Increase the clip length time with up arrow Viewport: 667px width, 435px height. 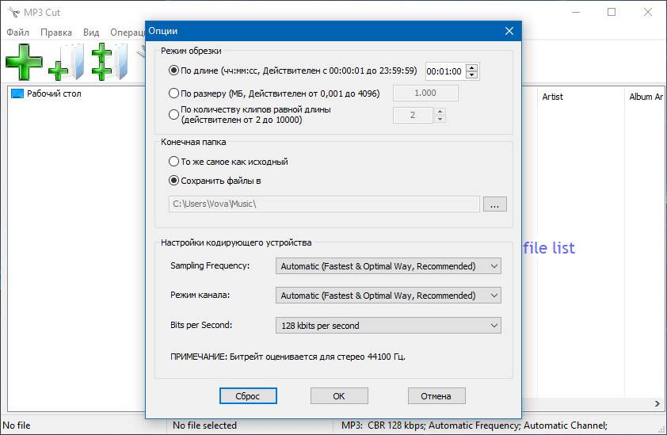pyautogui.click(x=472, y=67)
